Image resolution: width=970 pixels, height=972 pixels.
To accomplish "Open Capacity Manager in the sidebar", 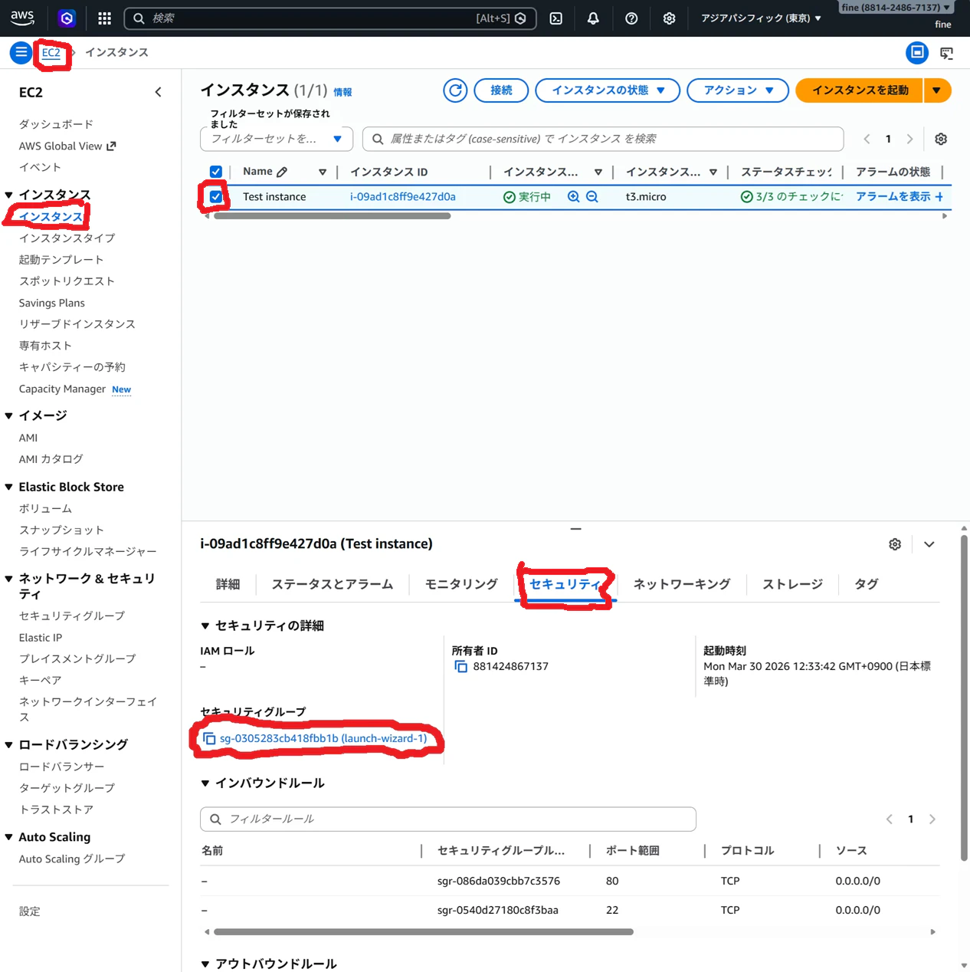I will [x=62, y=389].
